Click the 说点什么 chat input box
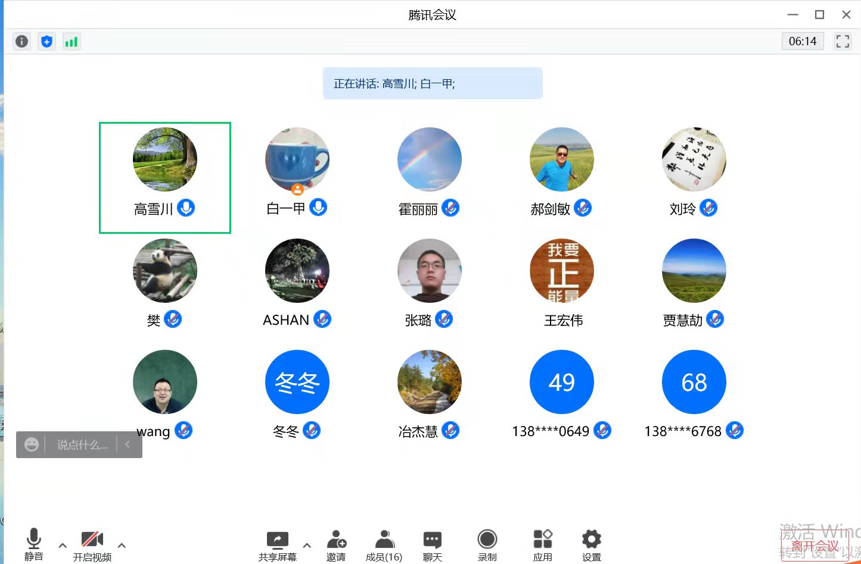861x564 pixels. point(82,445)
